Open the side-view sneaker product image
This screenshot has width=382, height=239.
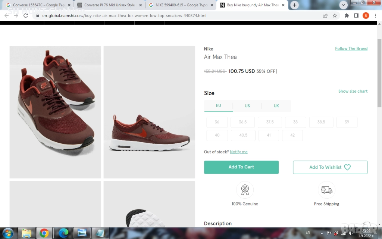point(149,112)
